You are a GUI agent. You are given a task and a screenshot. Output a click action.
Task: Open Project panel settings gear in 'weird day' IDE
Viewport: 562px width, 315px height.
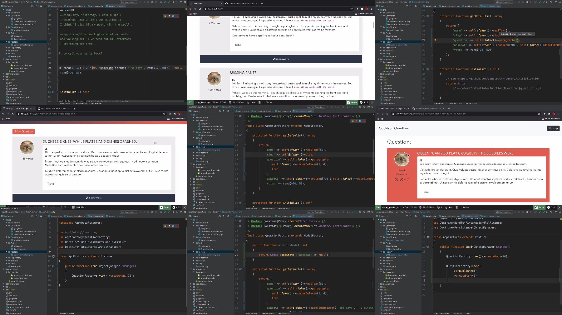click(41, 6)
